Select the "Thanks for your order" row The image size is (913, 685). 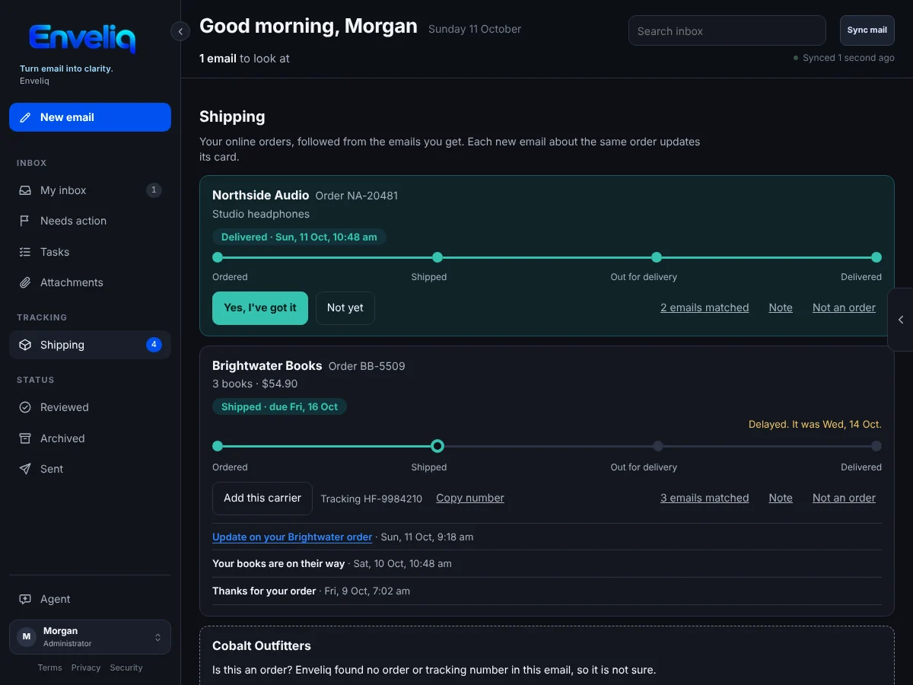pos(547,591)
